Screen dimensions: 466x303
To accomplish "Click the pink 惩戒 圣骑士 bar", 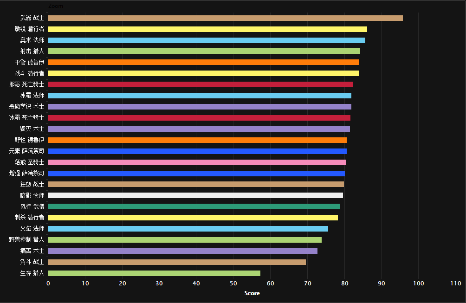I will [197, 162].
